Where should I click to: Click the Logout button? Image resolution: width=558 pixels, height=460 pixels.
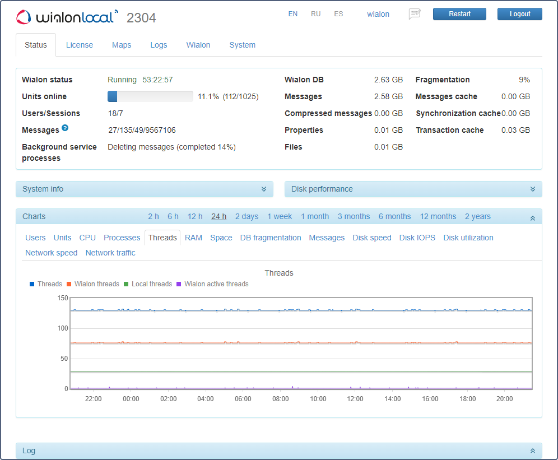point(519,14)
